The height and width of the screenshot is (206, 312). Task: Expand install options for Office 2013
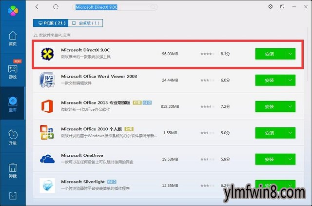click(291, 106)
